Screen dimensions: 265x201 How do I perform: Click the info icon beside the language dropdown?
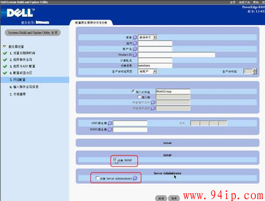click(x=135, y=37)
